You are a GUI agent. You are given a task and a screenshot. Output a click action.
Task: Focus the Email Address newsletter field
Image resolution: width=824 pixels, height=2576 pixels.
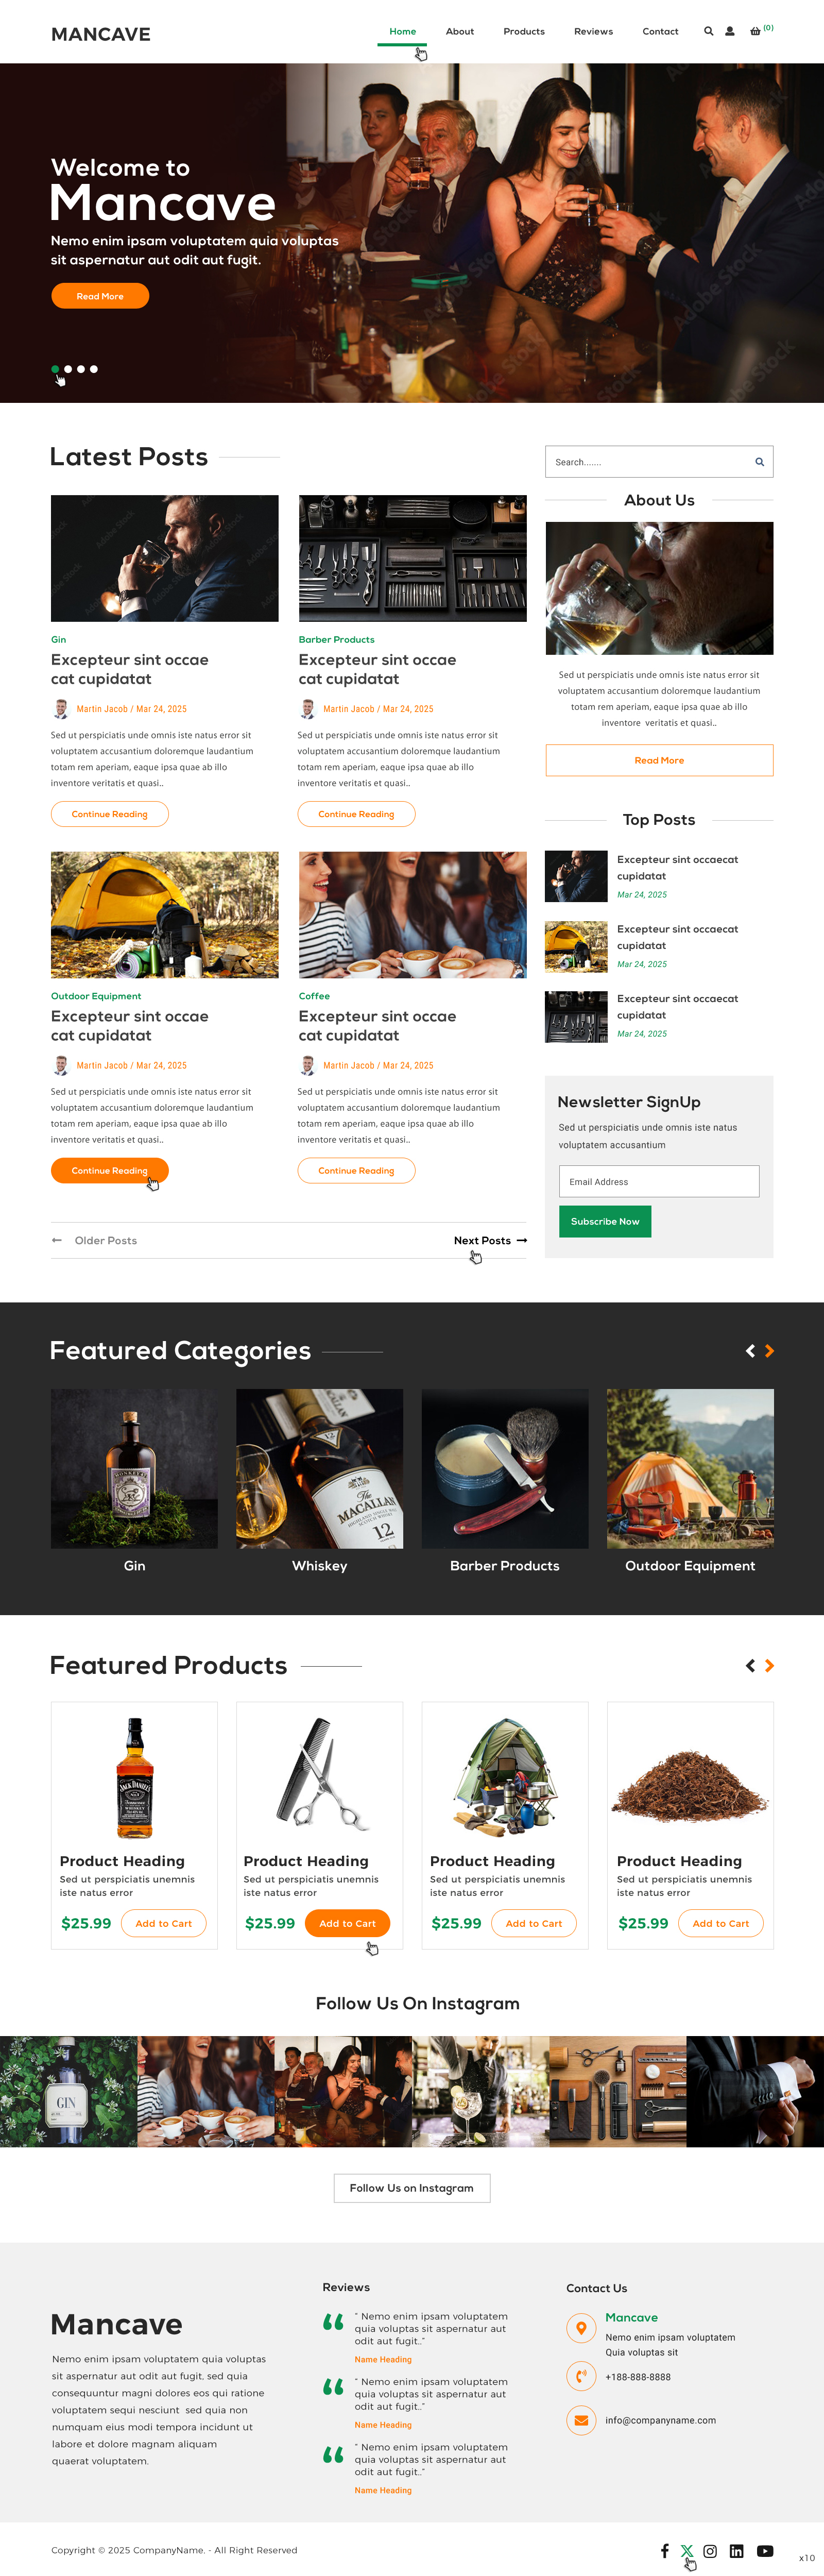pyautogui.click(x=659, y=1181)
